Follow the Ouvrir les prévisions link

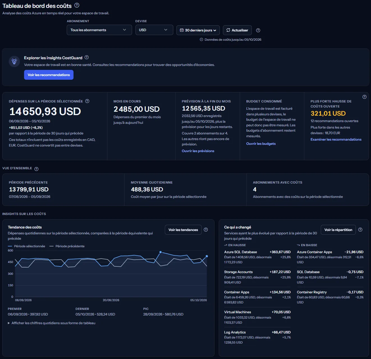tap(198, 151)
